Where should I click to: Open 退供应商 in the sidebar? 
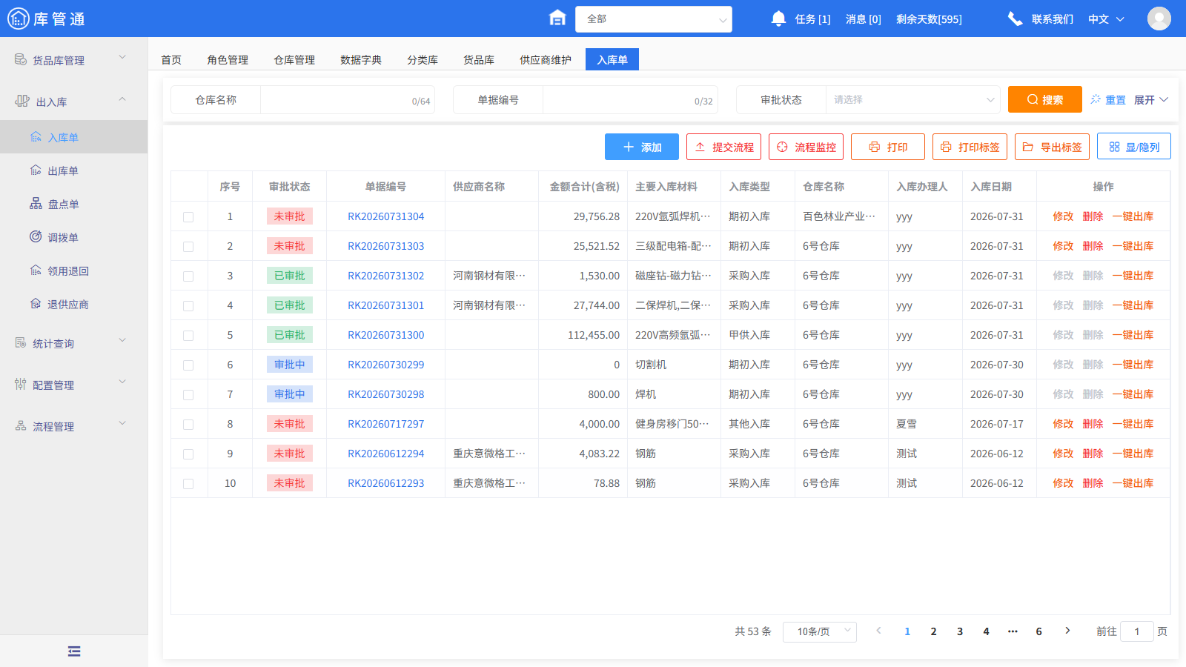coord(74,304)
